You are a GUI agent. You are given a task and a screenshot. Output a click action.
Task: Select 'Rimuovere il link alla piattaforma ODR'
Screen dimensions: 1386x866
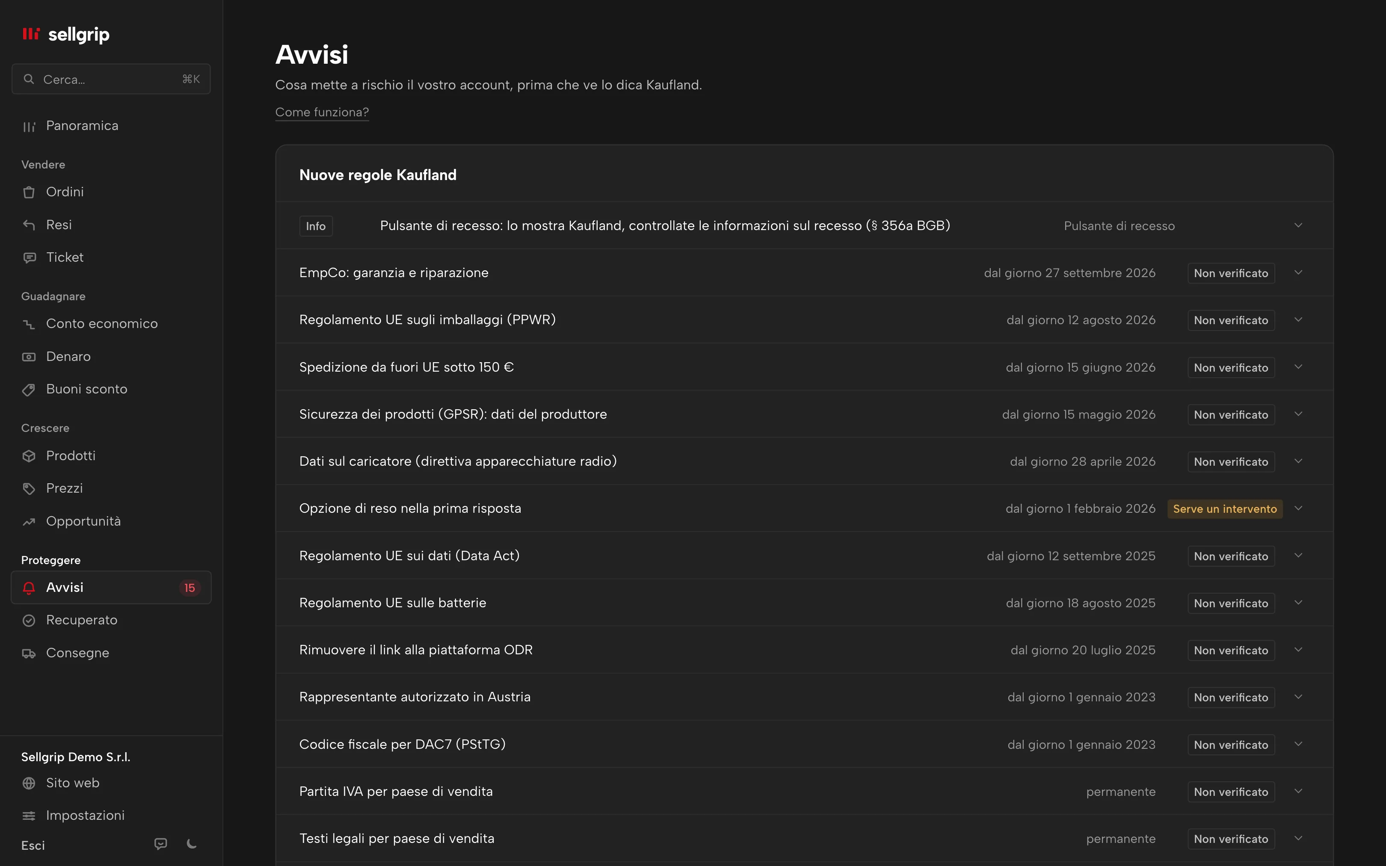(416, 650)
